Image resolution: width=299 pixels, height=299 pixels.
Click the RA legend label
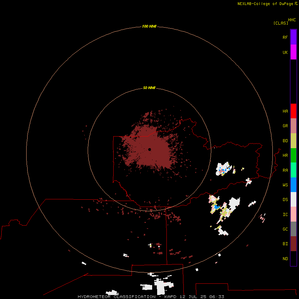285,170
